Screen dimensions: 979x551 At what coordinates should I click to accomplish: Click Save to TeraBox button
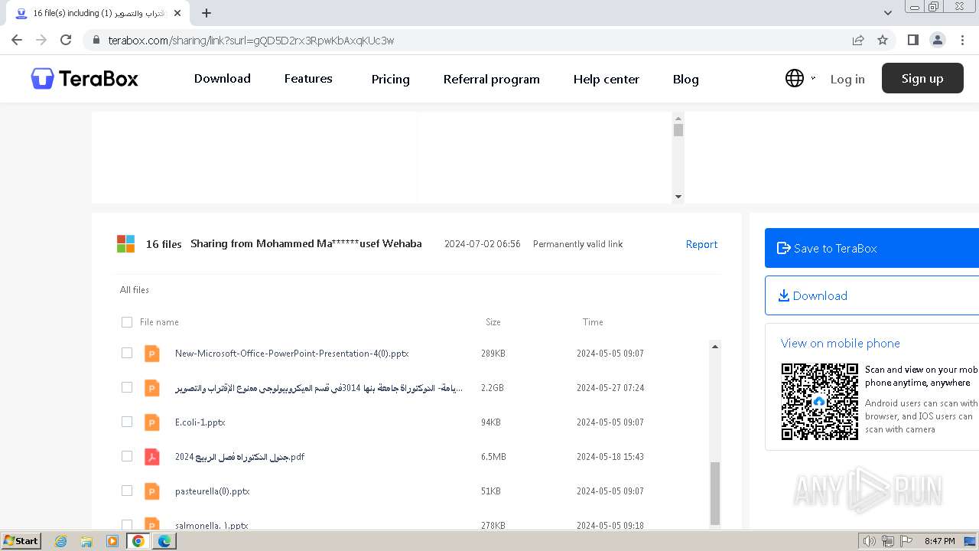(x=872, y=248)
